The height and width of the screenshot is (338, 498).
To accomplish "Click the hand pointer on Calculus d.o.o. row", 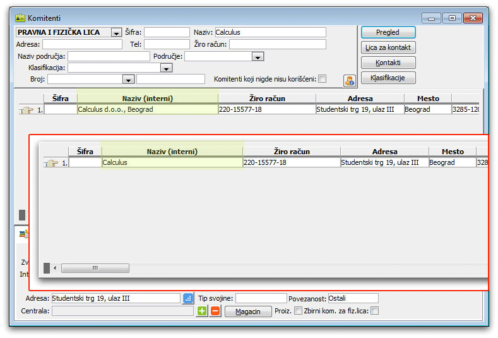I will click(x=27, y=110).
